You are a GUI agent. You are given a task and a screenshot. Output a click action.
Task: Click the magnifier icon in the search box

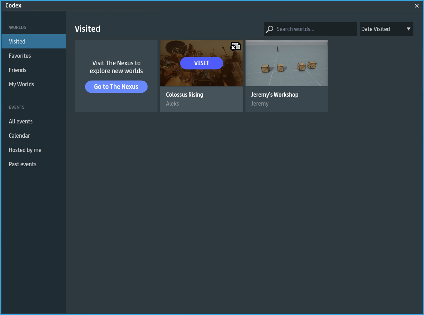pyautogui.click(x=270, y=29)
